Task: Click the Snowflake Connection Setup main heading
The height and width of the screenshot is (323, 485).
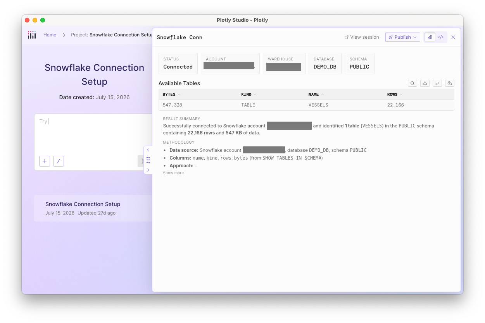Action: point(95,74)
